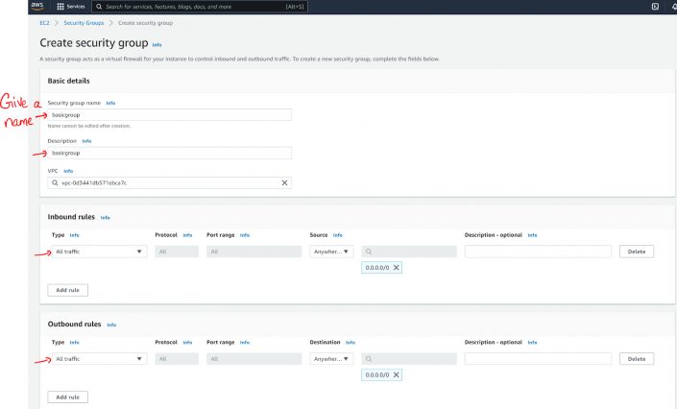Screen dimensions: 677x409
Task: Expand inbound rule Type dropdown
Action: [x=99, y=252]
